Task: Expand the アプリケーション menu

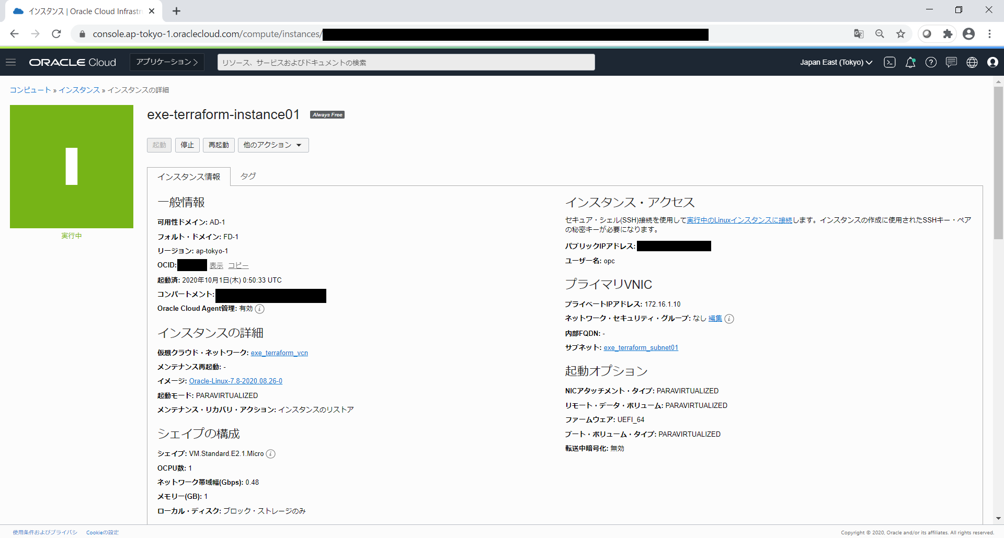Action: [x=167, y=62]
